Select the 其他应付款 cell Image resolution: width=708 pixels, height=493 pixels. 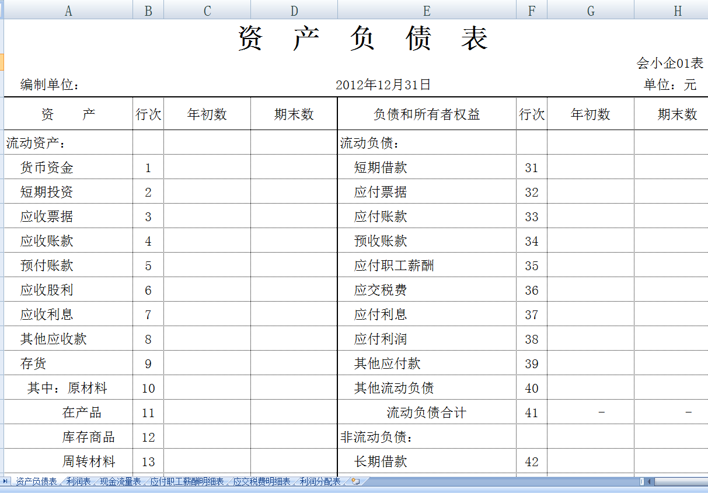click(x=427, y=364)
